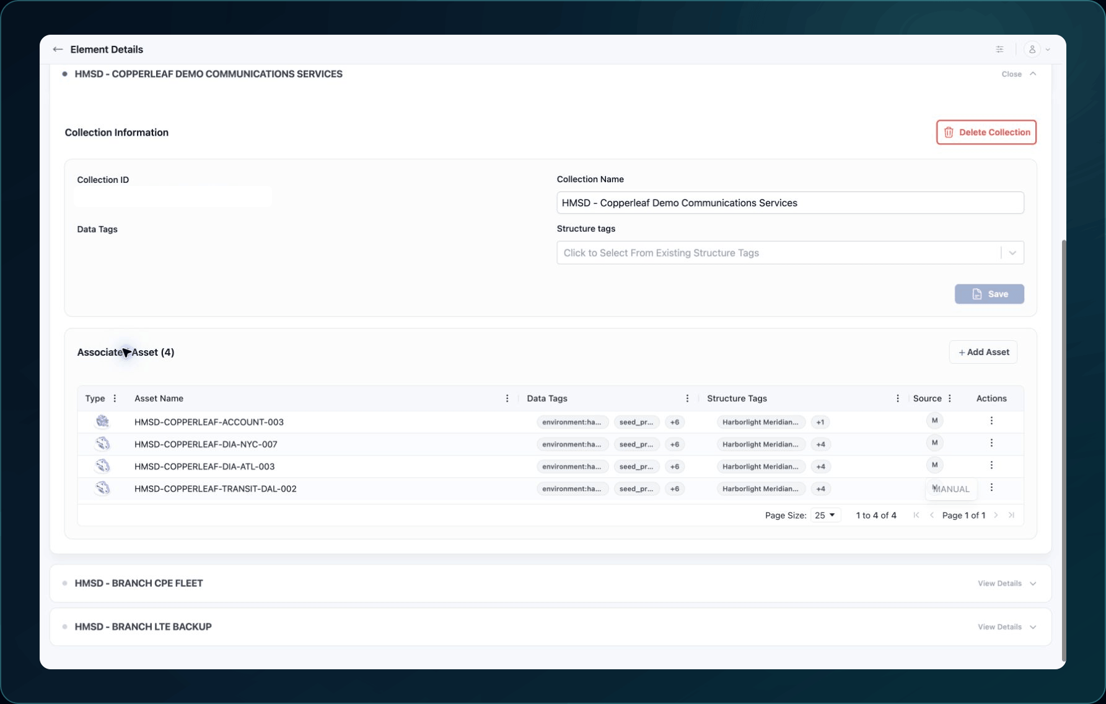Image resolution: width=1106 pixels, height=704 pixels.
Task: Click M source badge for ACCOUNT-003
Action: [934, 421]
